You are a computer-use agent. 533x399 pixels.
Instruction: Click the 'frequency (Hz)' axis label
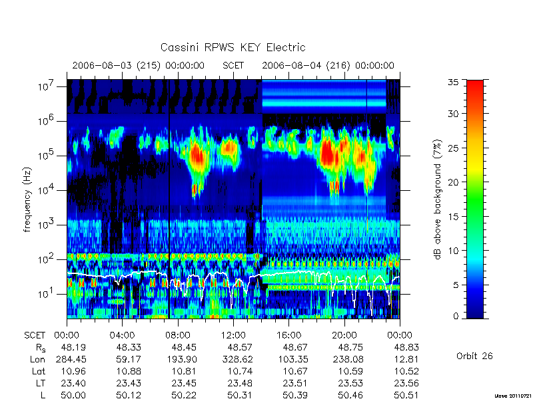click(27, 199)
